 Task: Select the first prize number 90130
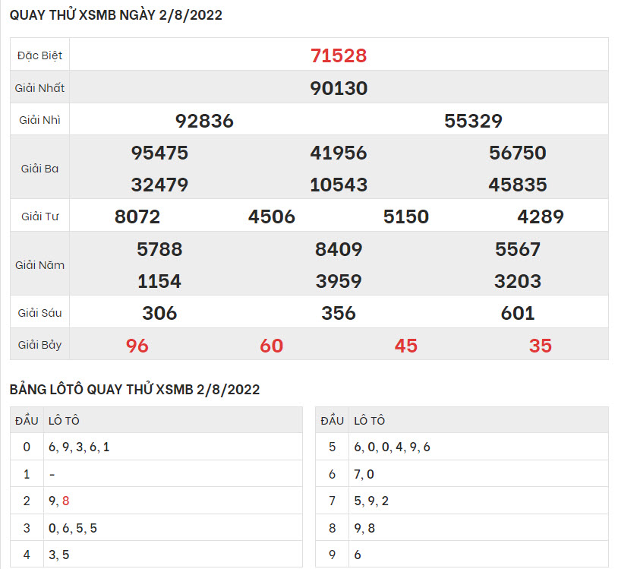(x=339, y=88)
